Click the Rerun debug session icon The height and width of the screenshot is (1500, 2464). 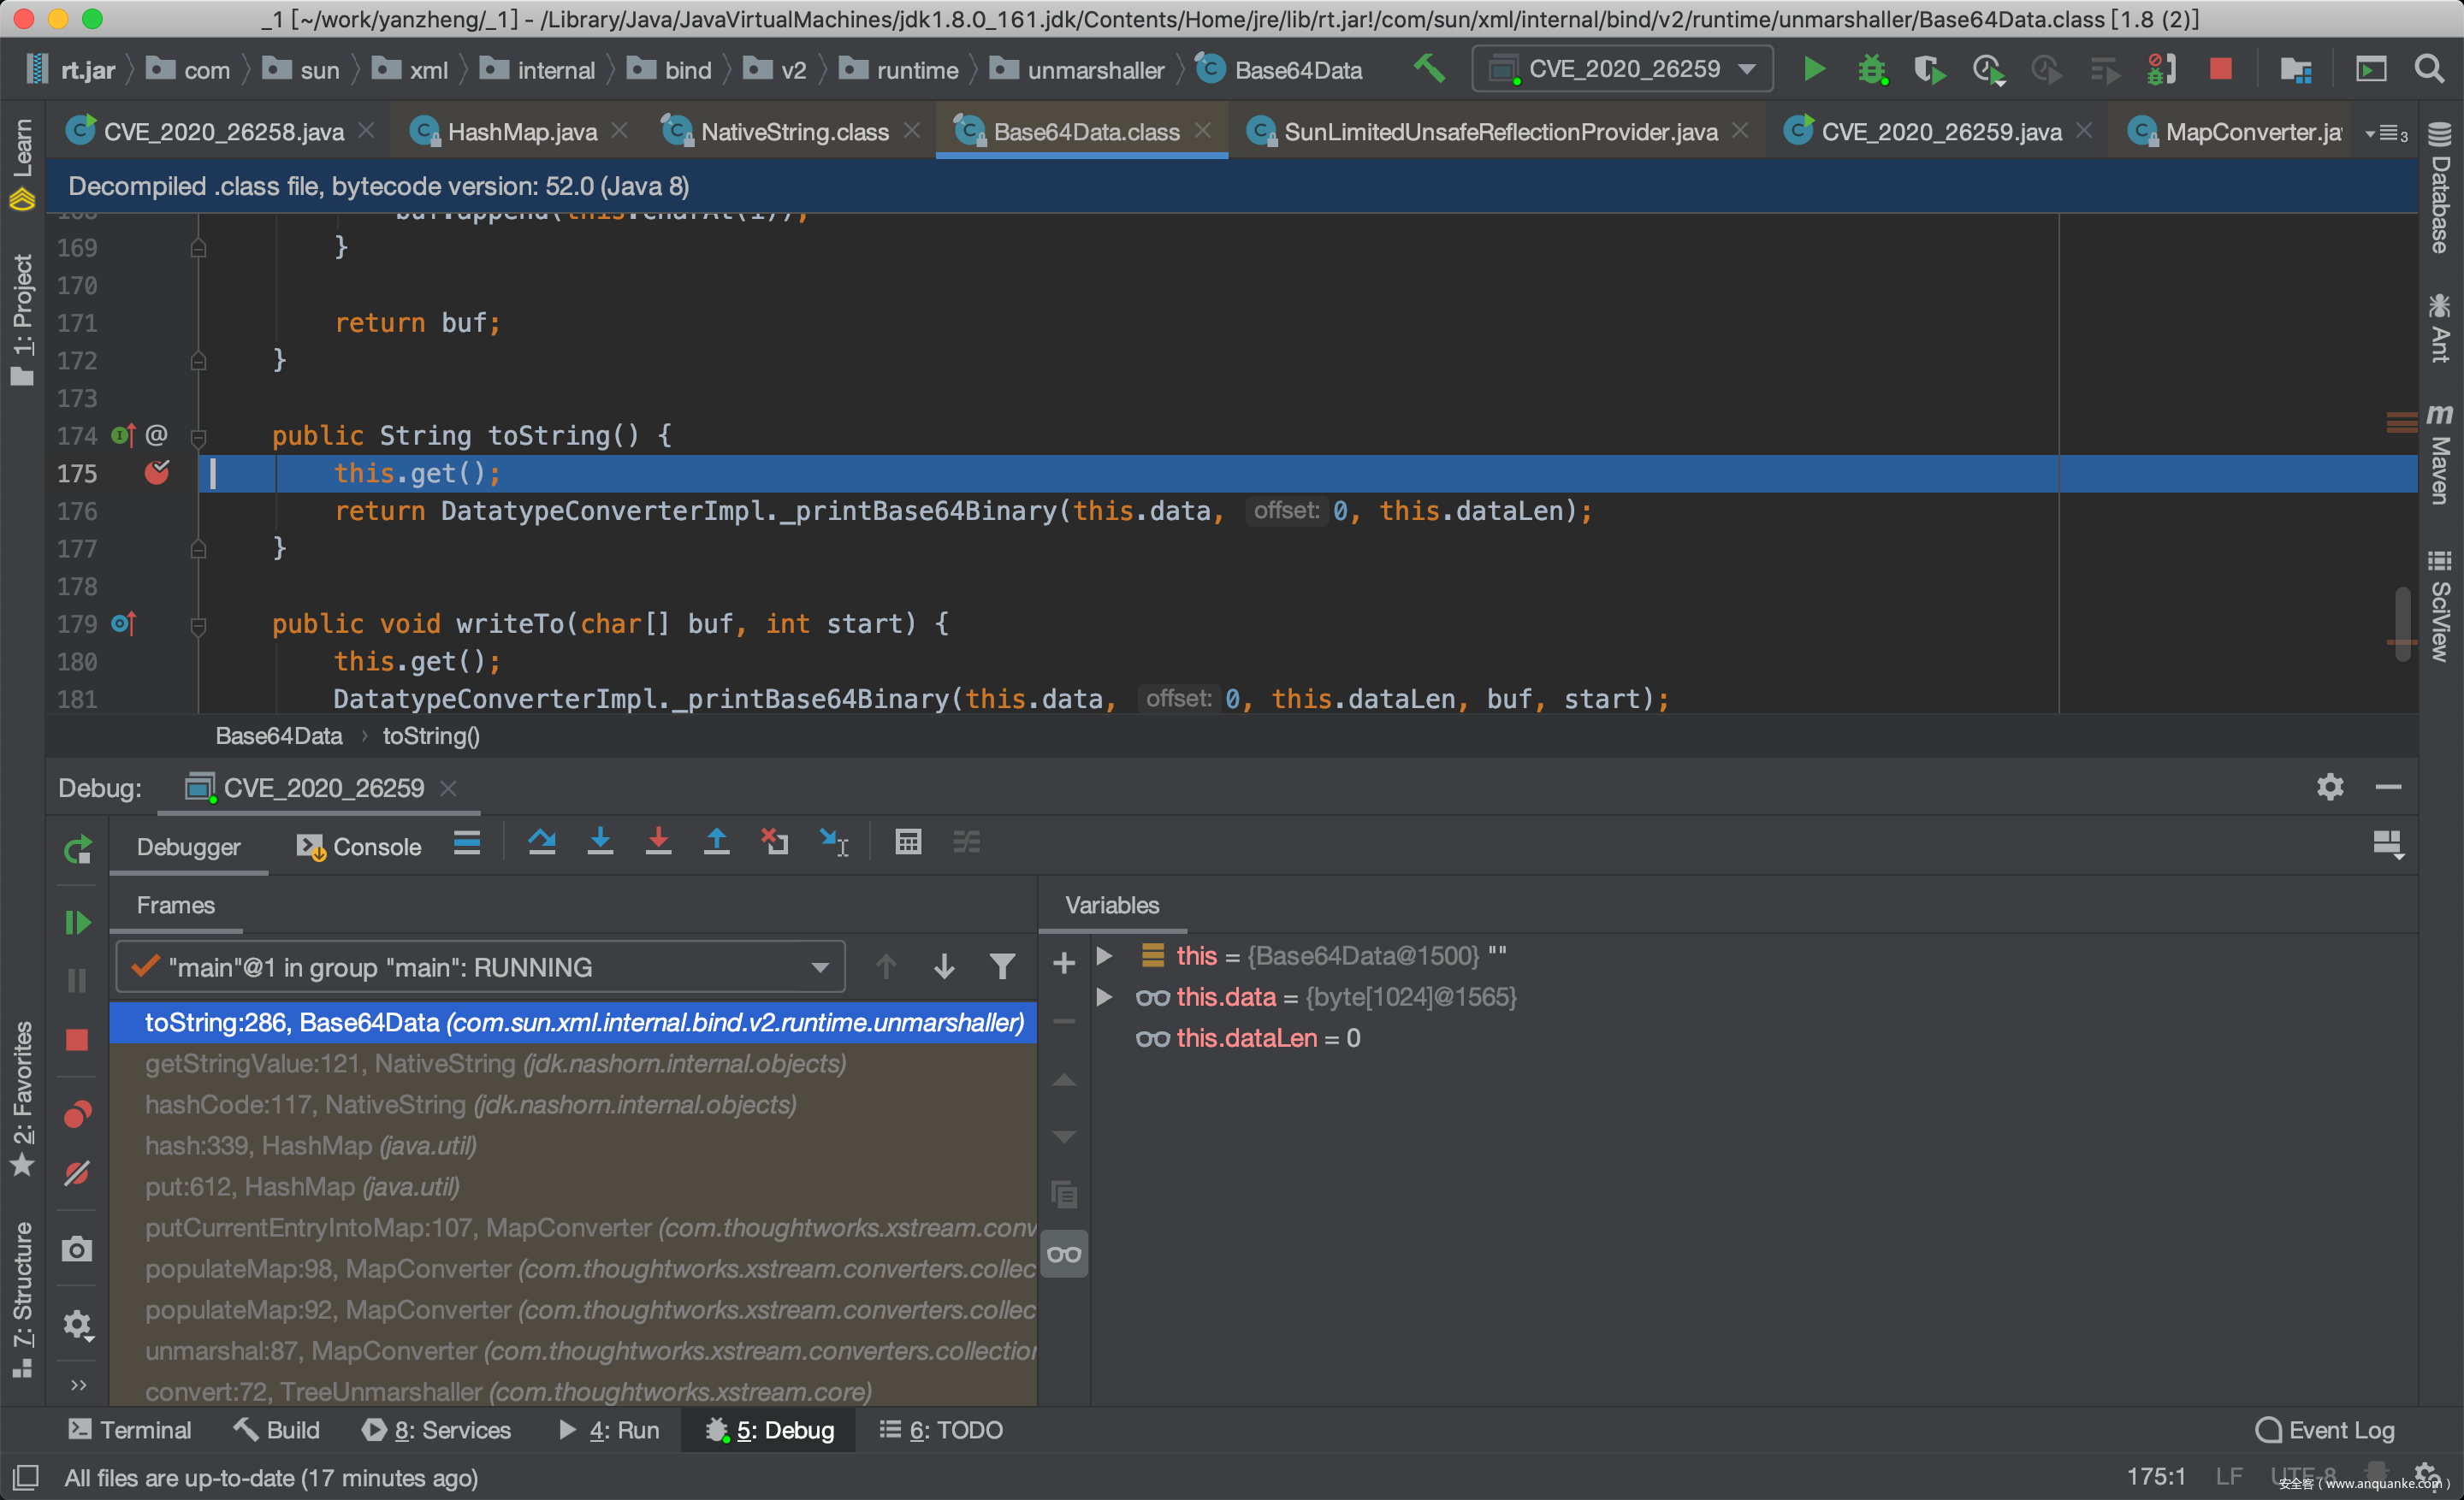77,849
